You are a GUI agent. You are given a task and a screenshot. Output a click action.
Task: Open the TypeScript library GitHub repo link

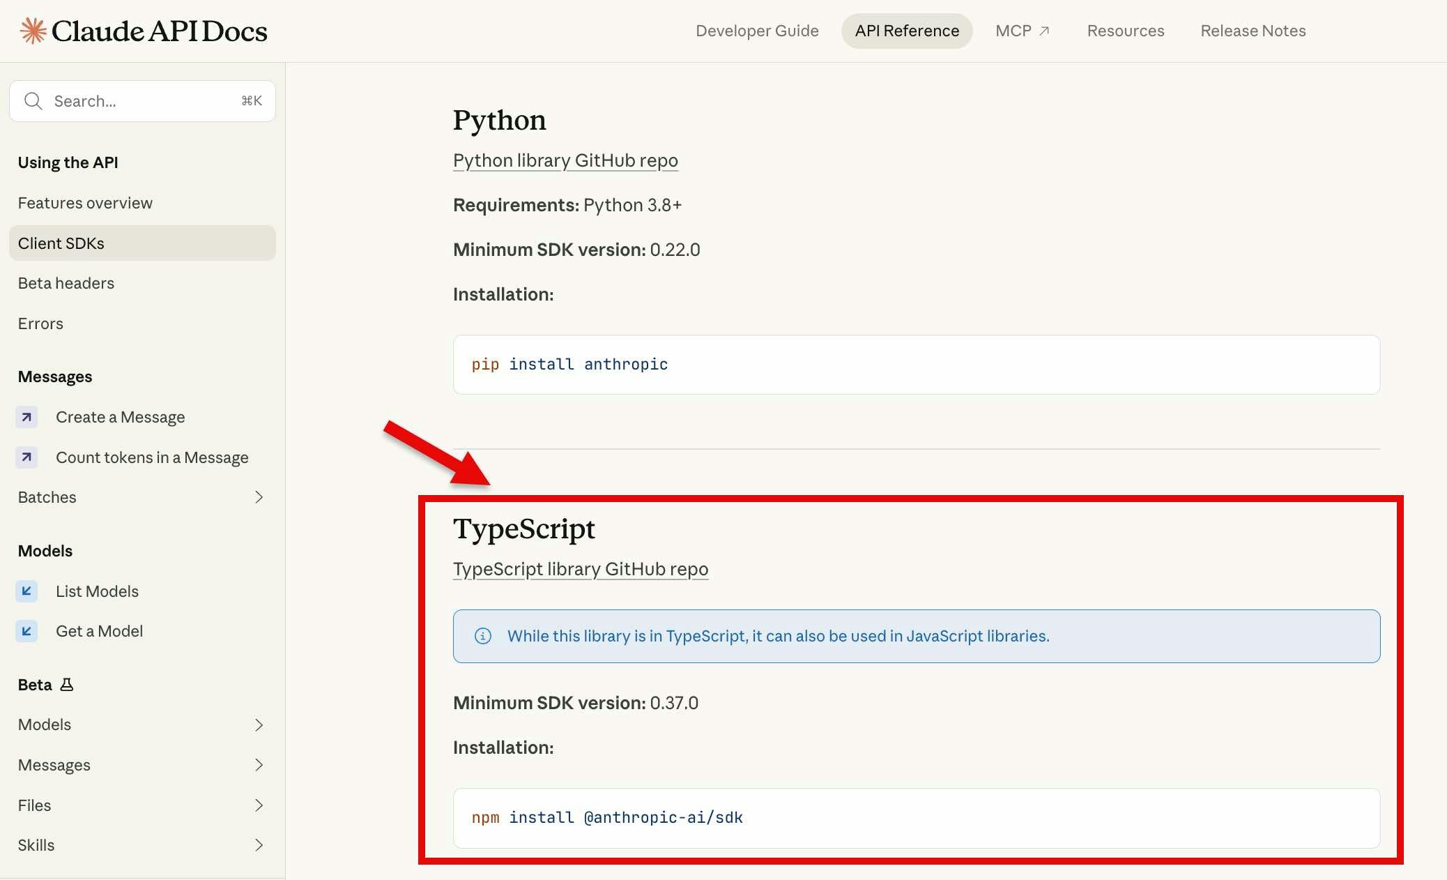[580, 569]
